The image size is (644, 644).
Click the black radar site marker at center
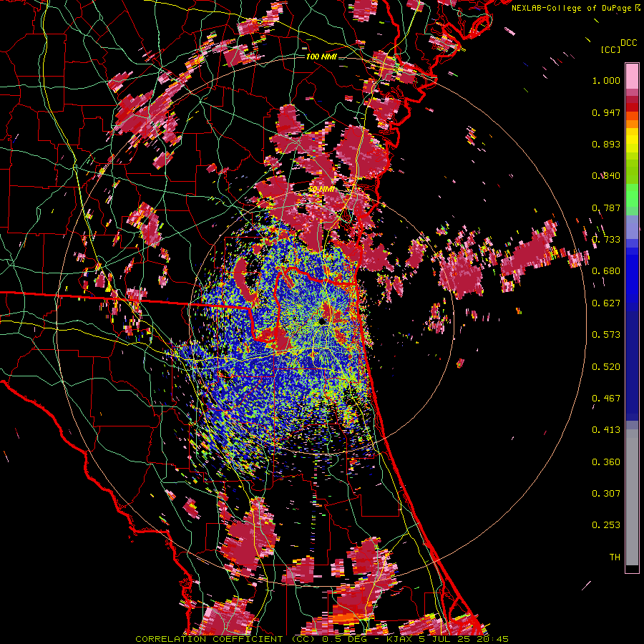tap(323, 321)
